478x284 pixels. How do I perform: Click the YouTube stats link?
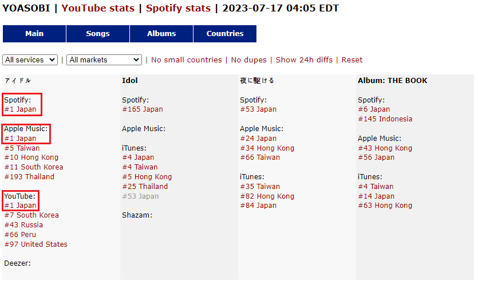tap(98, 9)
